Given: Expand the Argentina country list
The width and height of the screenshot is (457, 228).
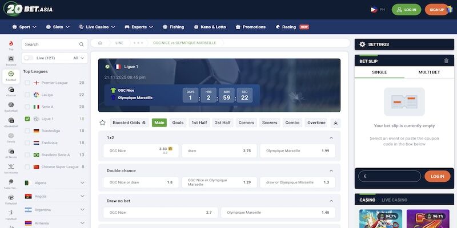Looking at the screenshot, I should click(x=82, y=210).
